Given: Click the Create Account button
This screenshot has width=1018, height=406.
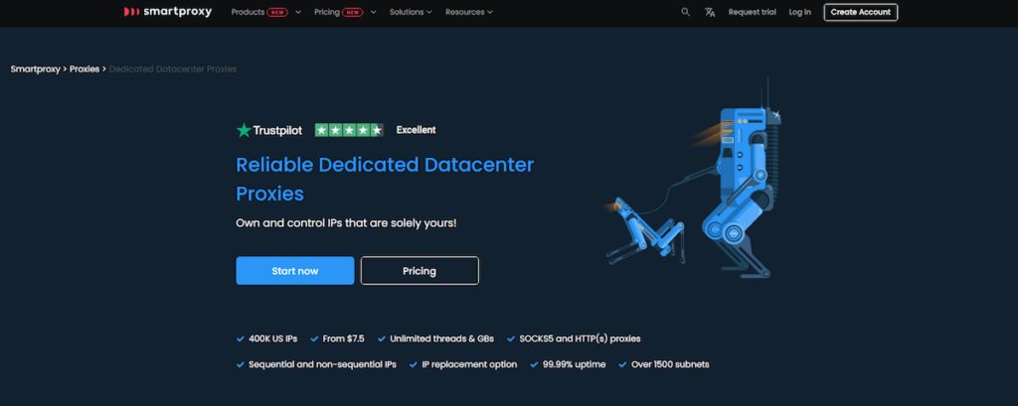Looking at the screenshot, I should coord(861,12).
